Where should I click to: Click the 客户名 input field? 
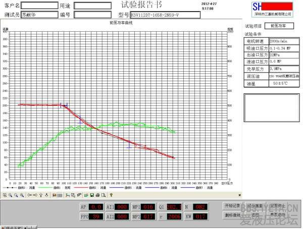[39, 5]
